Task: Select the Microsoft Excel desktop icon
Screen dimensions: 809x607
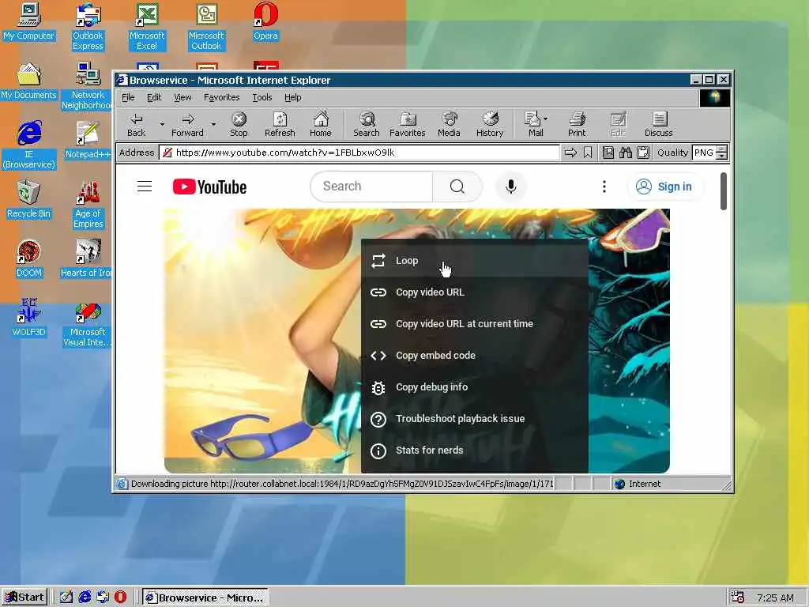Action: (147, 27)
